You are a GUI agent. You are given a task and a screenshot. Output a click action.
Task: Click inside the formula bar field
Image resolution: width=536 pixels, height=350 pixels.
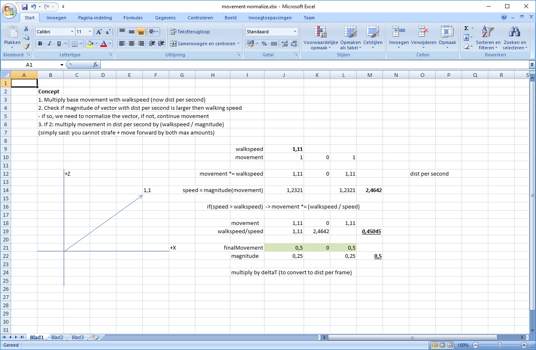tap(313, 65)
